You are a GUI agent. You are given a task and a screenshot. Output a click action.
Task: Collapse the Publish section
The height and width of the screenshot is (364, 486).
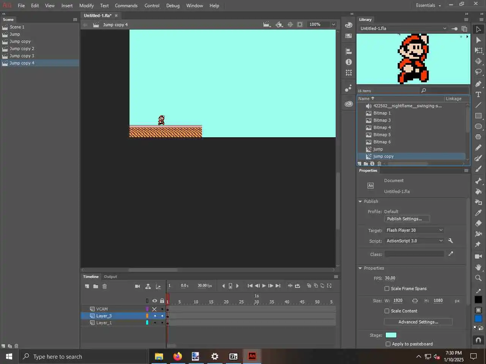360,201
